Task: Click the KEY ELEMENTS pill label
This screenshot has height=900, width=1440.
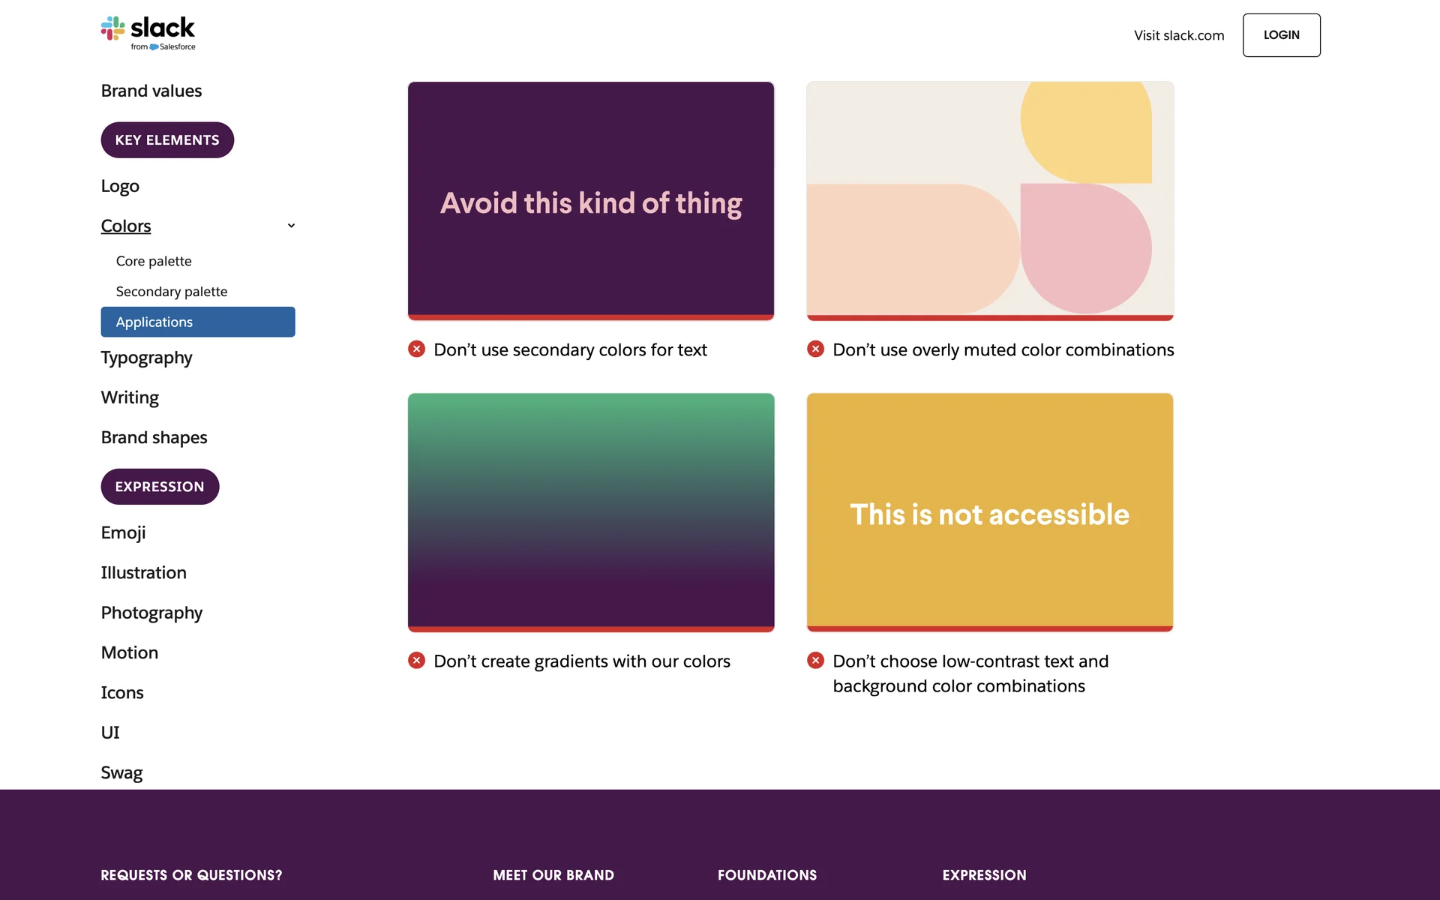Action: pyautogui.click(x=167, y=140)
